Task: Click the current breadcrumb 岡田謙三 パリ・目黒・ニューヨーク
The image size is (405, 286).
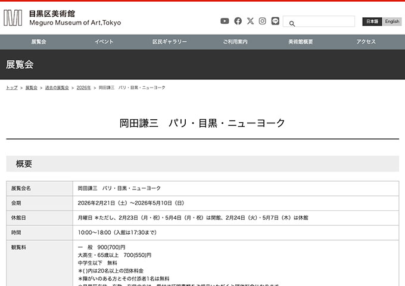Action: (132, 88)
